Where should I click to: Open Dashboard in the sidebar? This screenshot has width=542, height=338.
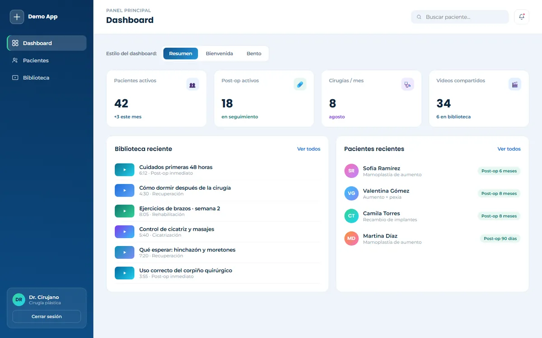[47, 43]
